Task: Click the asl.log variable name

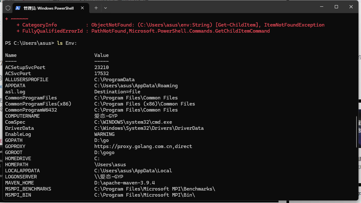Action: pyautogui.click(x=15, y=92)
